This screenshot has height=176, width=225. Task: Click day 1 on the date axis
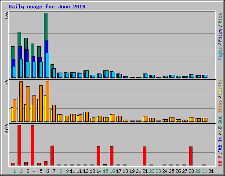click(x=15, y=171)
